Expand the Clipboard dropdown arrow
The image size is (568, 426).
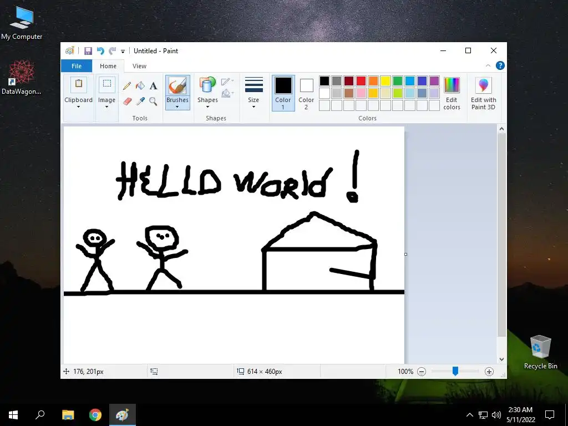[79, 107]
